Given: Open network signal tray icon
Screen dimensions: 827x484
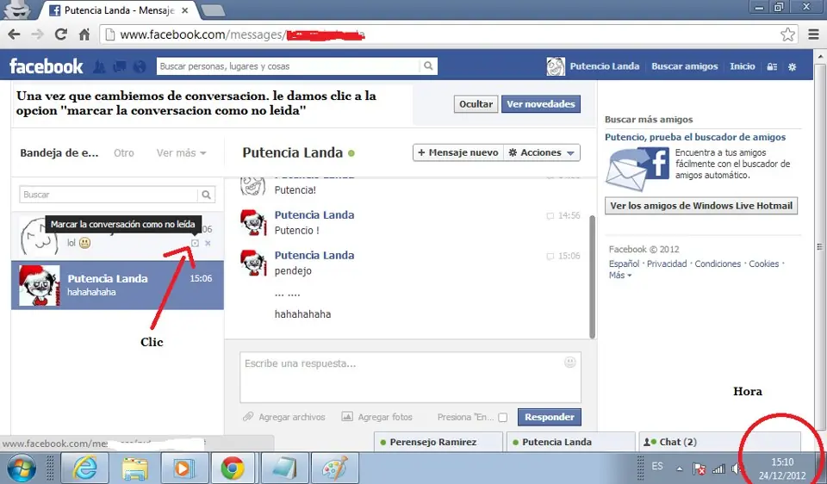Looking at the screenshot, I should 718,468.
